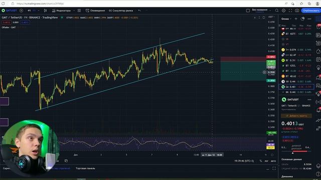Maximize the bottom panel icon
Image resolution: width=321 pixels, height=180 pixels.
274,168
